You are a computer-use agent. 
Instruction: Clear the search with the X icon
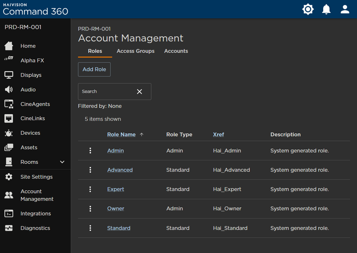point(139,91)
